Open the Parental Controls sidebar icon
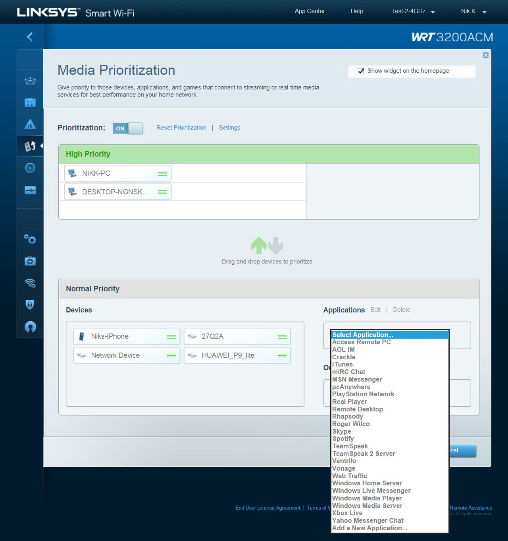Viewport: 508px width, 541px height. (x=30, y=124)
